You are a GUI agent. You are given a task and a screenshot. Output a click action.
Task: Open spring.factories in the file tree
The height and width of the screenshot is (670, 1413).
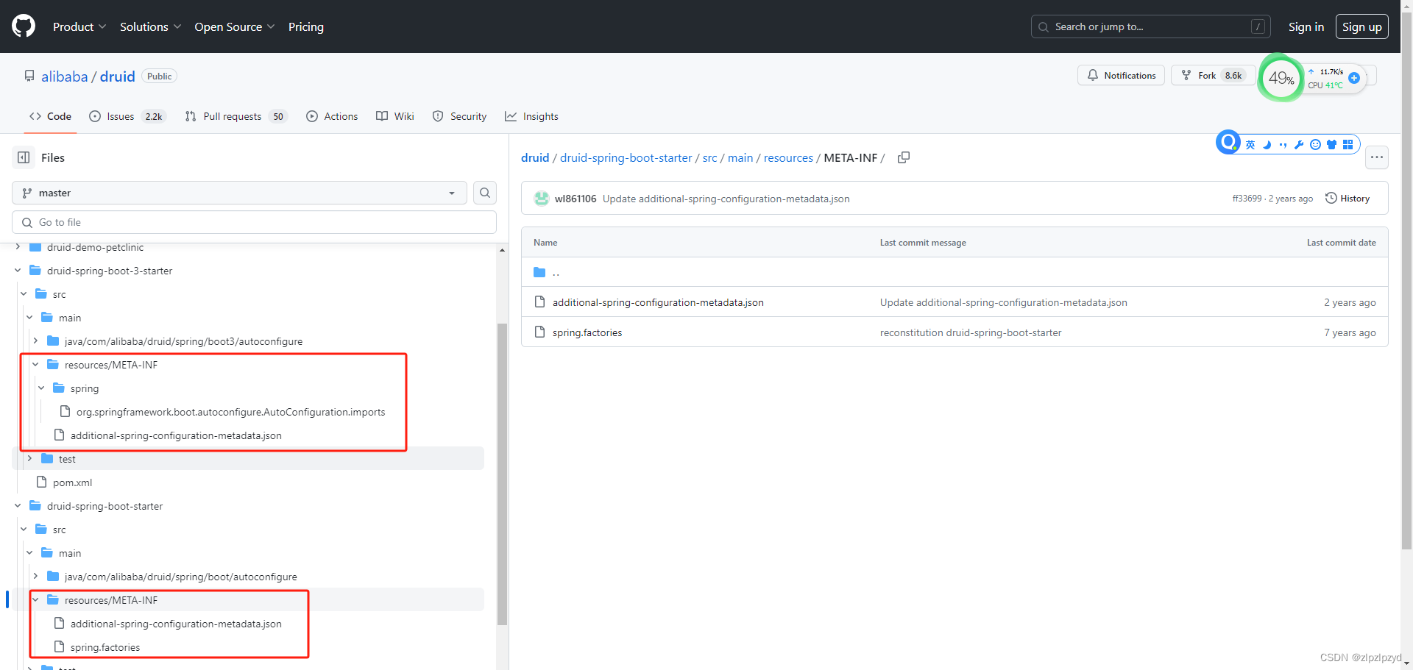click(105, 647)
